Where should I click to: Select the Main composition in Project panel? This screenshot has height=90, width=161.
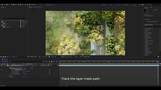coord(6,24)
